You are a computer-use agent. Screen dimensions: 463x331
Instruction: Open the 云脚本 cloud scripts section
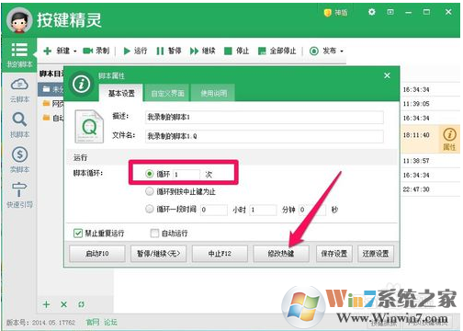coord(19,90)
